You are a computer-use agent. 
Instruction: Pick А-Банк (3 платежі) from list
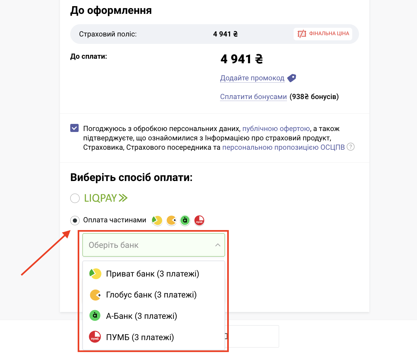click(x=154, y=316)
